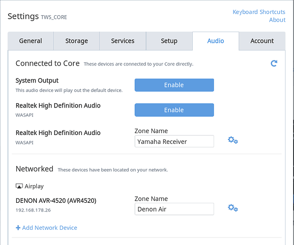Open Yamaha Receiver zone settings gears
Viewport: 294px width, 245px height.
[233, 140]
